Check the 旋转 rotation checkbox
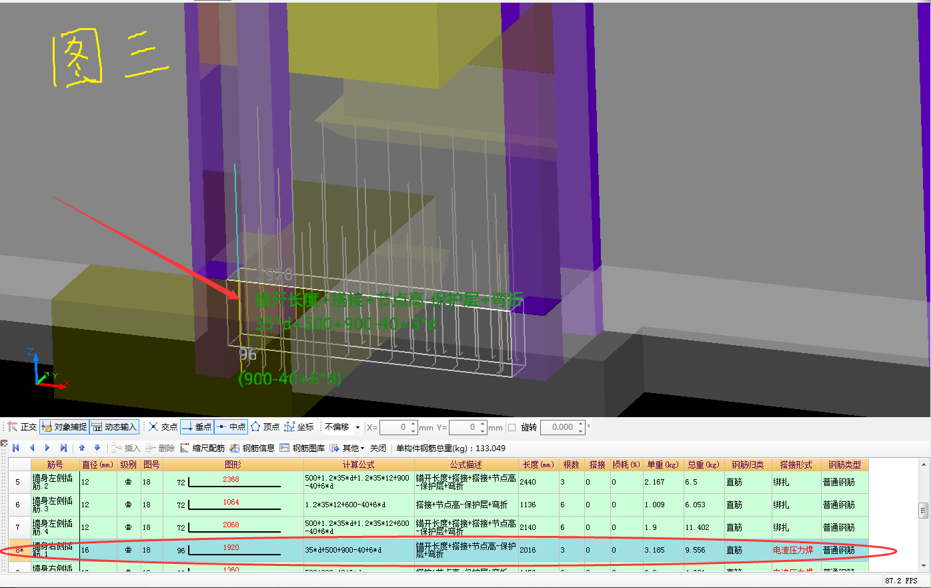This screenshot has height=588, width=931. [512, 428]
